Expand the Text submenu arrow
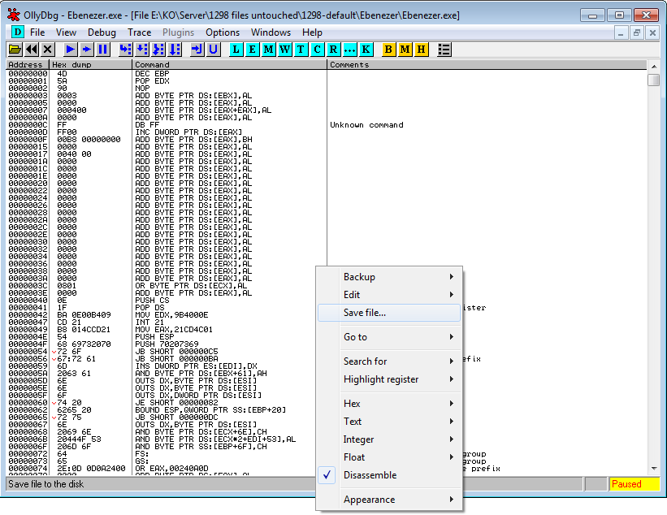The width and height of the screenshot is (667, 515). click(452, 422)
